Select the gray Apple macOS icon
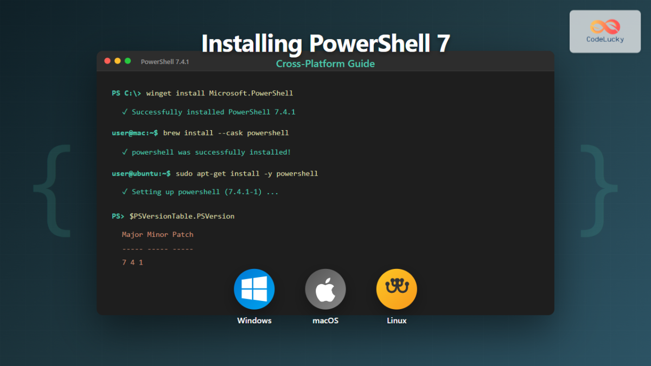 [325, 289]
